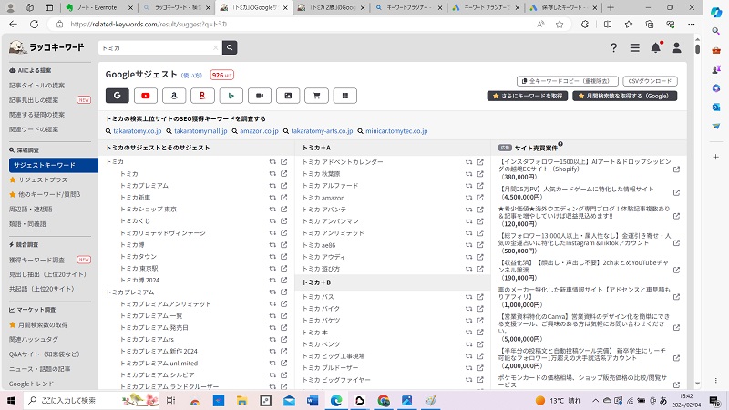The width and height of the screenshot is (729, 410).
Task: Switch to ノート - Evernote tab
Action: click(99, 7)
